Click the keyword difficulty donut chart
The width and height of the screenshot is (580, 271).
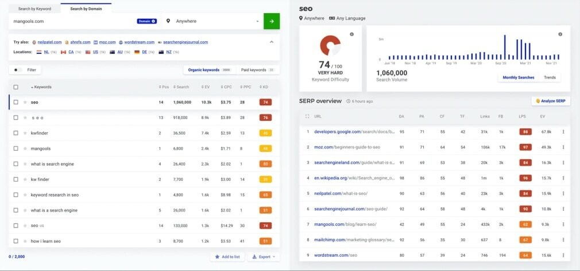click(x=330, y=46)
